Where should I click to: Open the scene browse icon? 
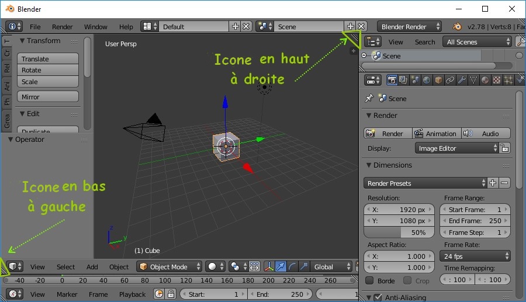pos(265,26)
